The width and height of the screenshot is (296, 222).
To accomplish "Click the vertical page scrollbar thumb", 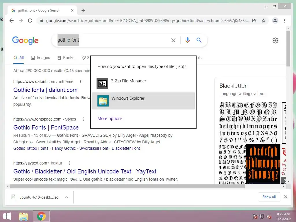I will (x=288, y=49).
